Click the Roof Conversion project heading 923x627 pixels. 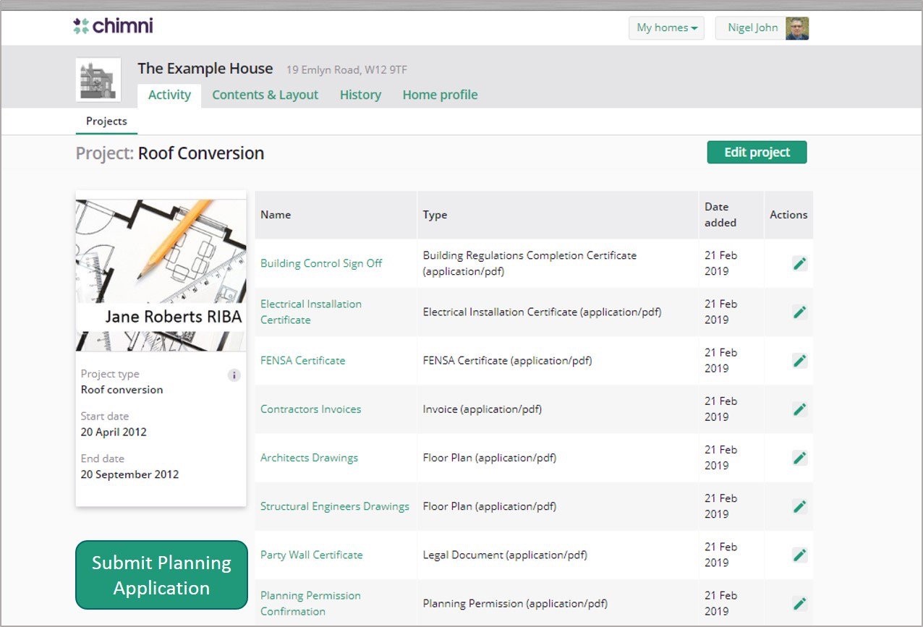[201, 153]
